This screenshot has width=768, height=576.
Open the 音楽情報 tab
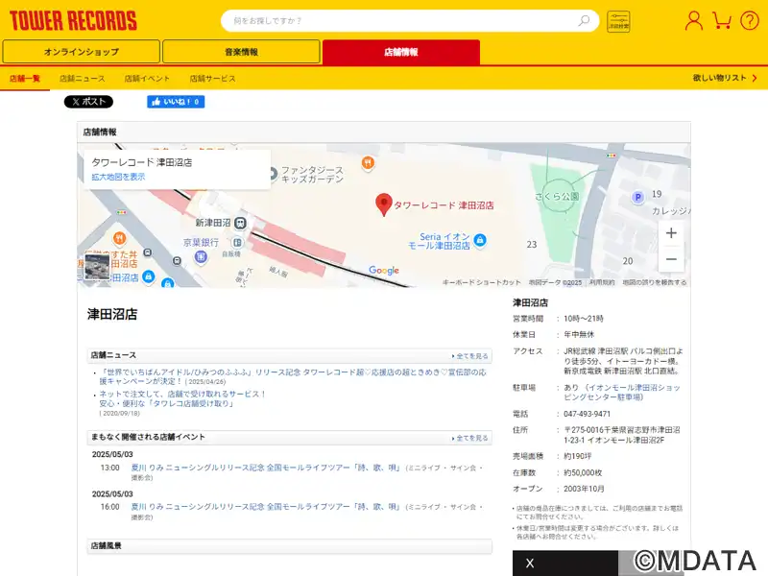pyautogui.click(x=241, y=52)
